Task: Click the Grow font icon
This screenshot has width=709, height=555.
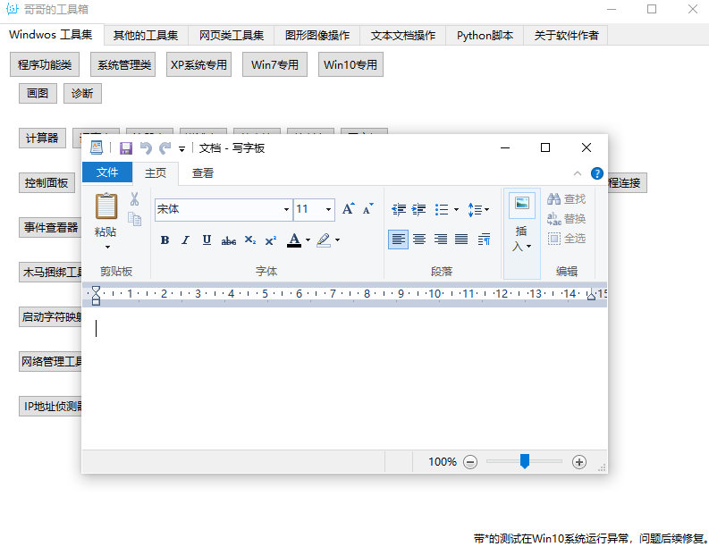Action: coord(348,209)
